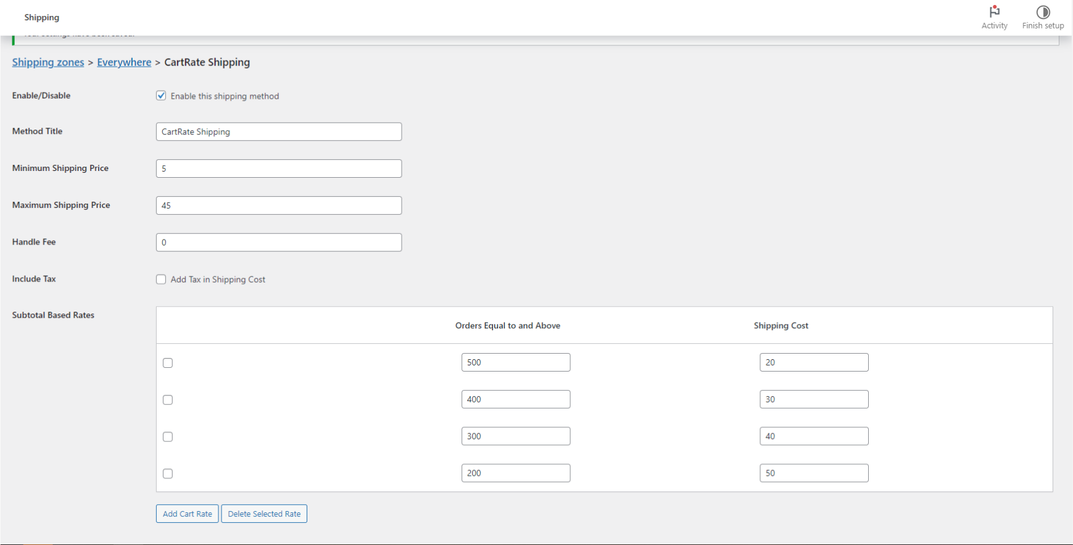The width and height of the screenshot is (1073, 545).
Task: Go to the Shipping zones breadcrumb link
Action: (48, 62)
